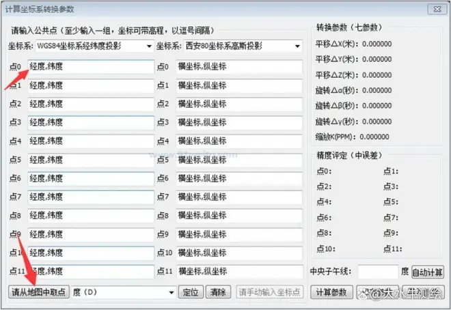Click point 8 横坐标,纵坐标 input field
Viewport: 451px width, 310px height.
coord(238,215)
